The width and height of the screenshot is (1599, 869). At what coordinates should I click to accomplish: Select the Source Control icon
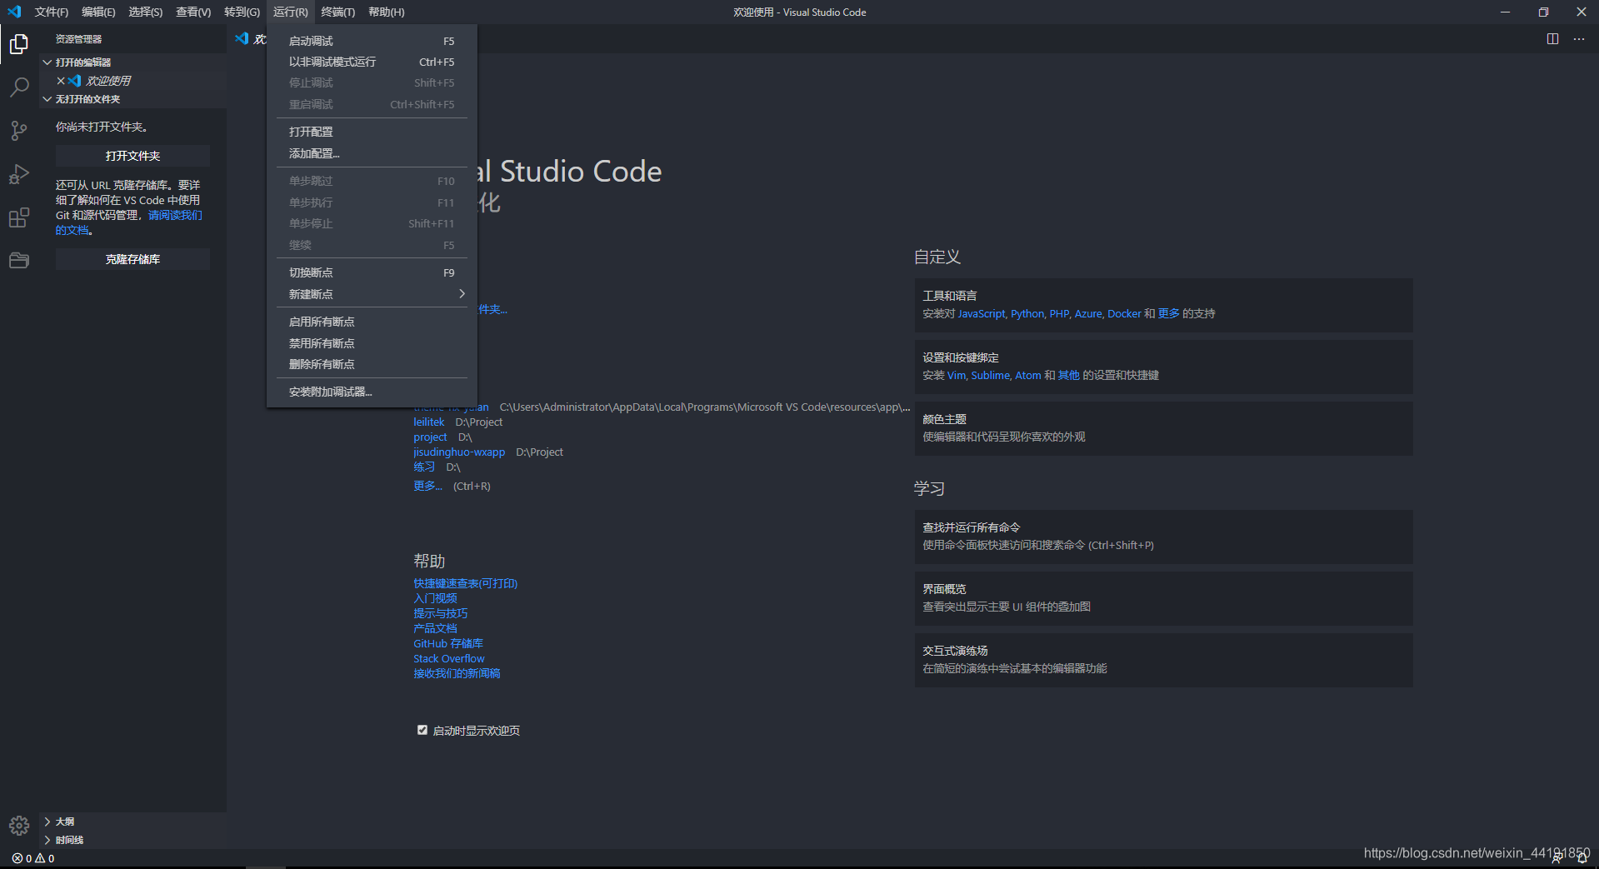pyautogui.click(x=18, y=130)
